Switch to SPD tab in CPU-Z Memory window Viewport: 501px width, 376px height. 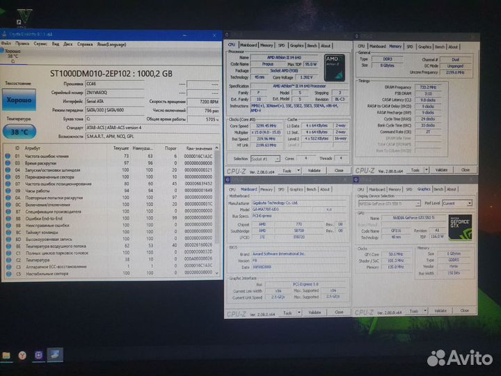(x=410, y=47)
